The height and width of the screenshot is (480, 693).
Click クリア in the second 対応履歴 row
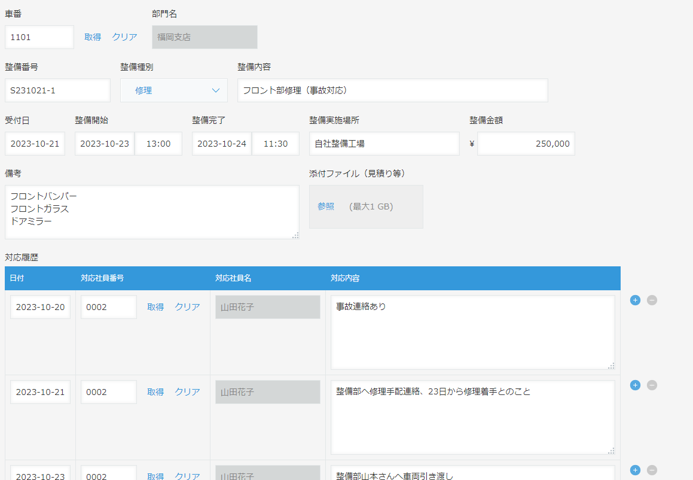pyautogui.click(x=187, y=392)
